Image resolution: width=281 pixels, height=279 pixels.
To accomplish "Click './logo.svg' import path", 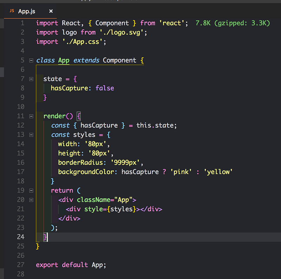I will 122,33.
